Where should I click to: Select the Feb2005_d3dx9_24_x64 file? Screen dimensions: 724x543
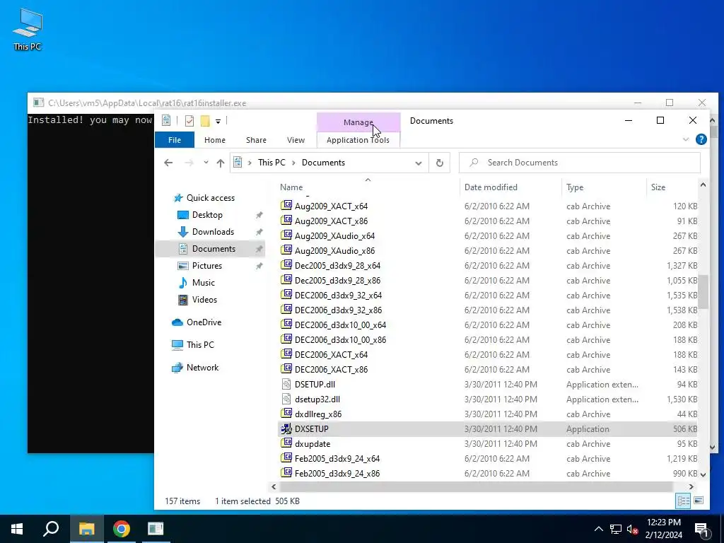point(337,458)
